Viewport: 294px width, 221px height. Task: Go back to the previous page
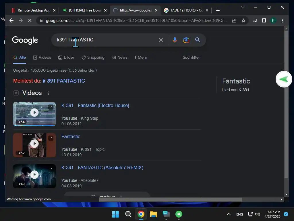click(x=11, y=20)
